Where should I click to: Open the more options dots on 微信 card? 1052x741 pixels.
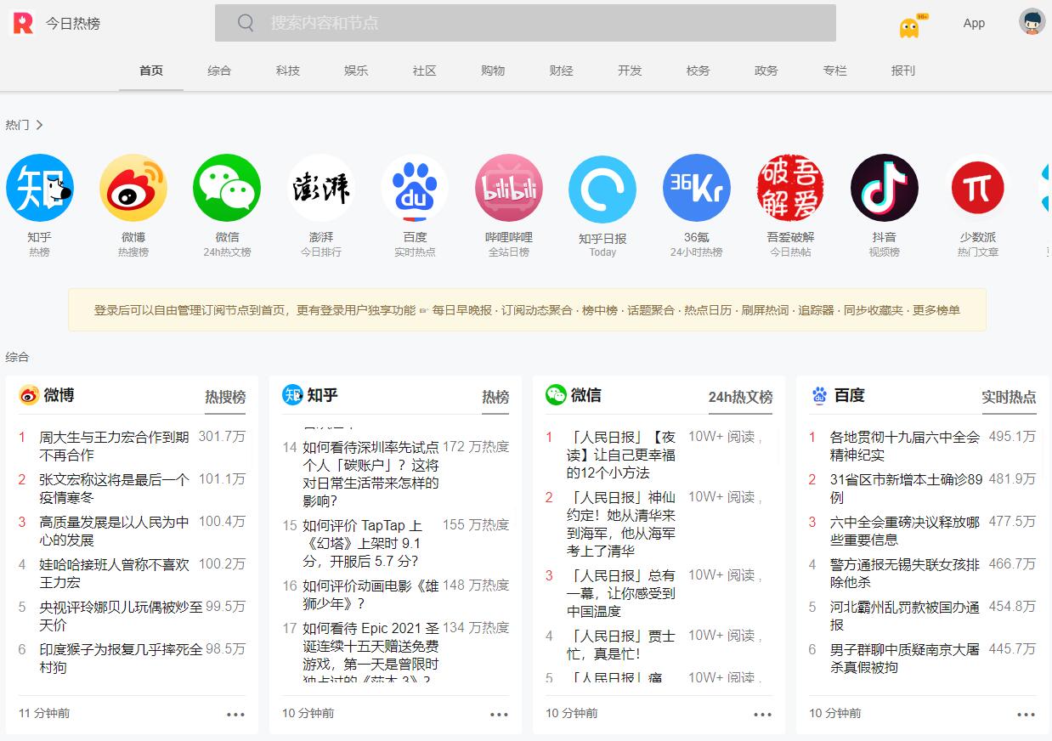point(762,715)
